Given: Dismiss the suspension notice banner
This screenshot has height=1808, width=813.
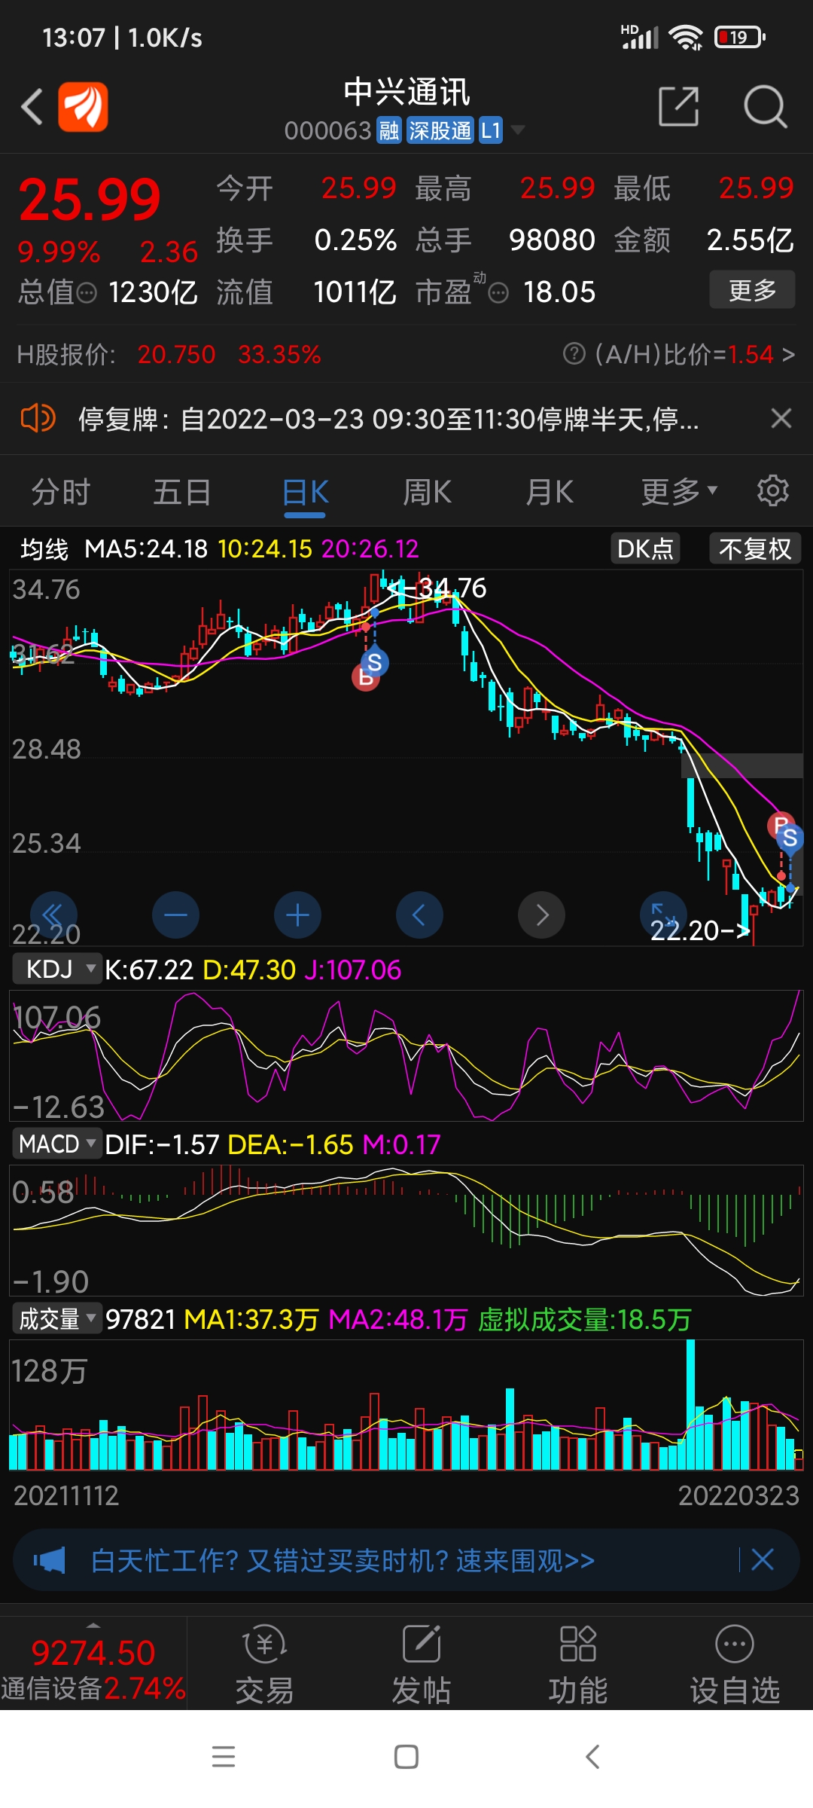Looking at the screenshot, I should click(x=781, y=418).
